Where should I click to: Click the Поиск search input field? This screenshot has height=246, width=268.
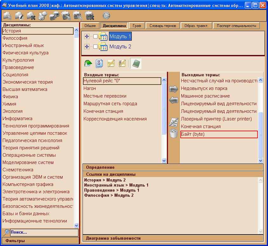pyautogui.click(x=44, y=232)
